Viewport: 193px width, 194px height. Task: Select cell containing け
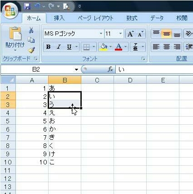pyautogui.click(x=64, y=154)
